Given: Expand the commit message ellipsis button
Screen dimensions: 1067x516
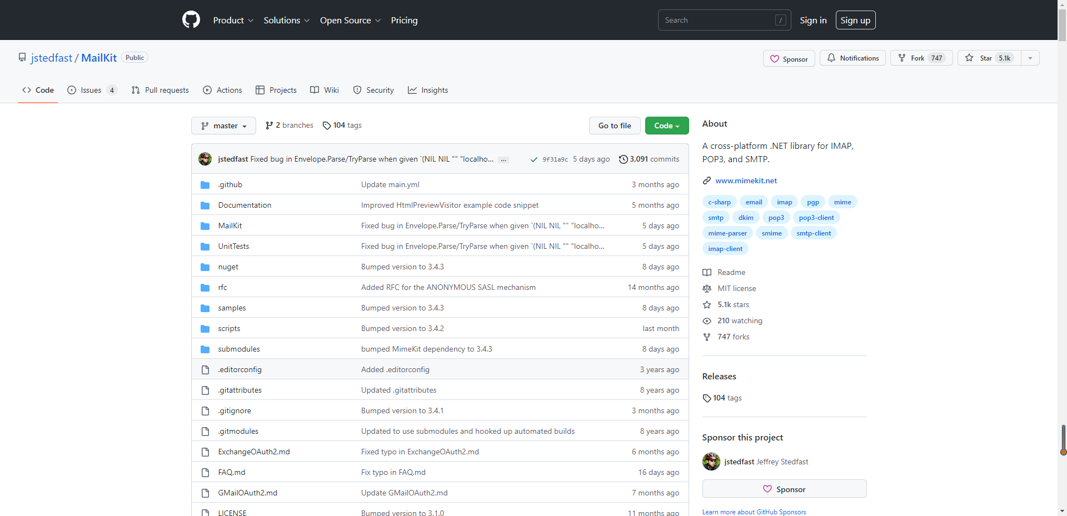Looking at the screenshot, I should (x=503, y=159).
